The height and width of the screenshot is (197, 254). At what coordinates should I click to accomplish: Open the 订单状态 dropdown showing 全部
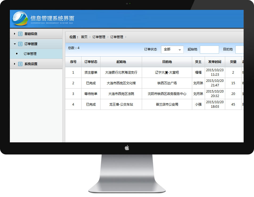click(x=172, y=50)
